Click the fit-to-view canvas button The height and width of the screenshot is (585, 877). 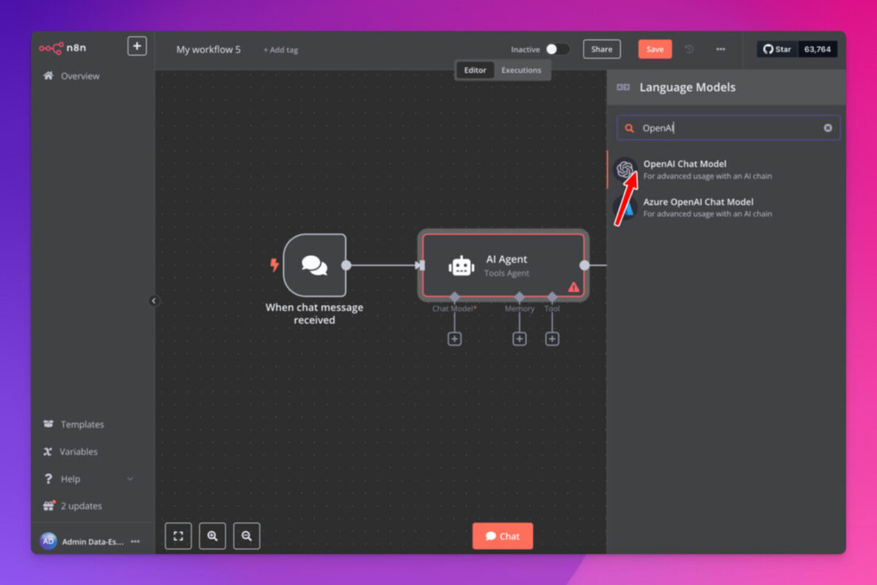click(178, 536)
